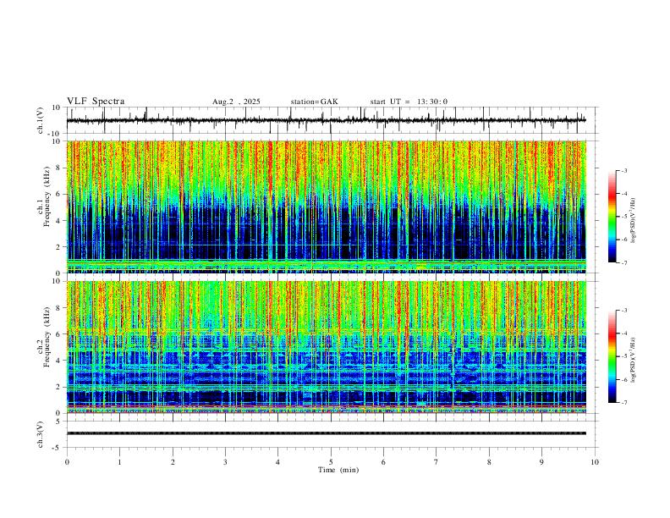The width and height of the screenshot is (670, 518).
Task: Click the ch.2 Frequency (kHz) axis label
Action: coord(44,337)
